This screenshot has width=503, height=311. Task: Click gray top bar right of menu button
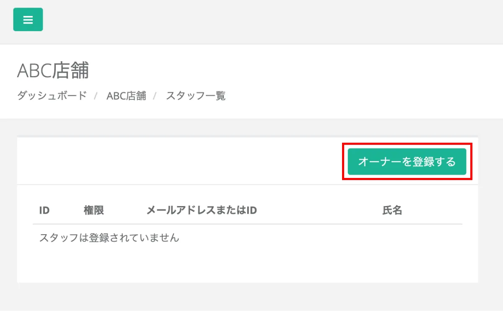coord(272,22)
